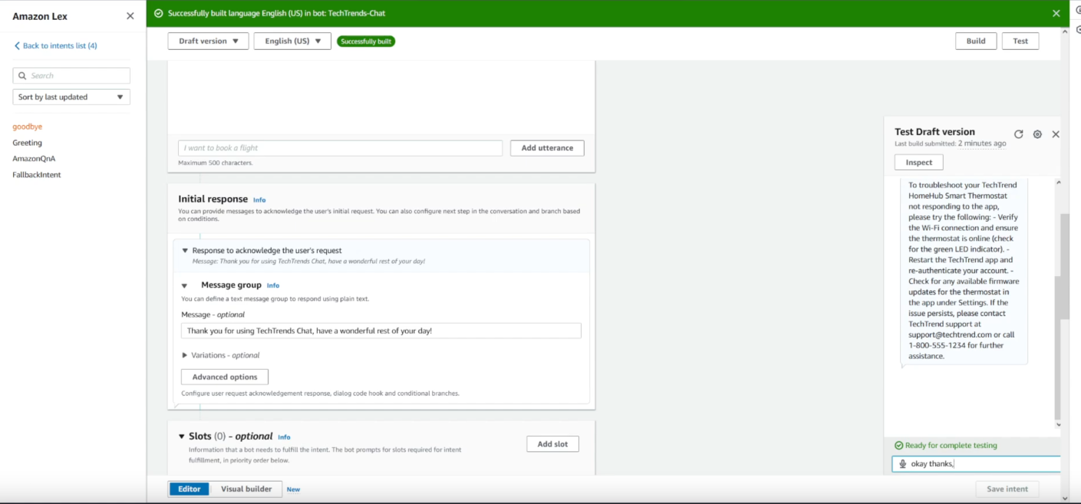Click the test chat input field
Viewport: 1081px width, 504px height.
tap(977, 464)
